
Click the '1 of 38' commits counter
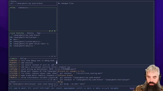point(52,80)
